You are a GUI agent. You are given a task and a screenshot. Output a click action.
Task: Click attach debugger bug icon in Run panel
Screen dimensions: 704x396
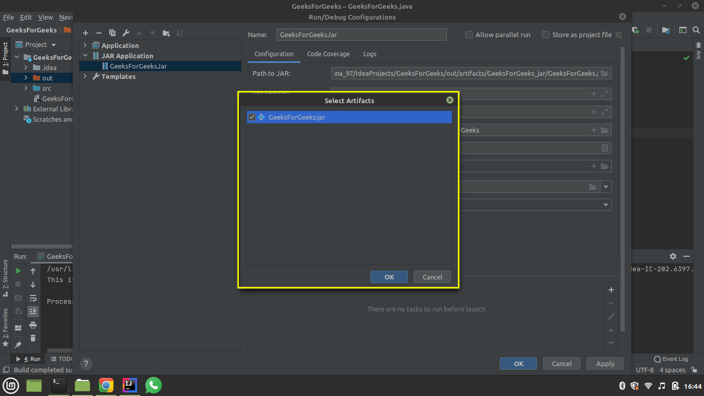18,311
